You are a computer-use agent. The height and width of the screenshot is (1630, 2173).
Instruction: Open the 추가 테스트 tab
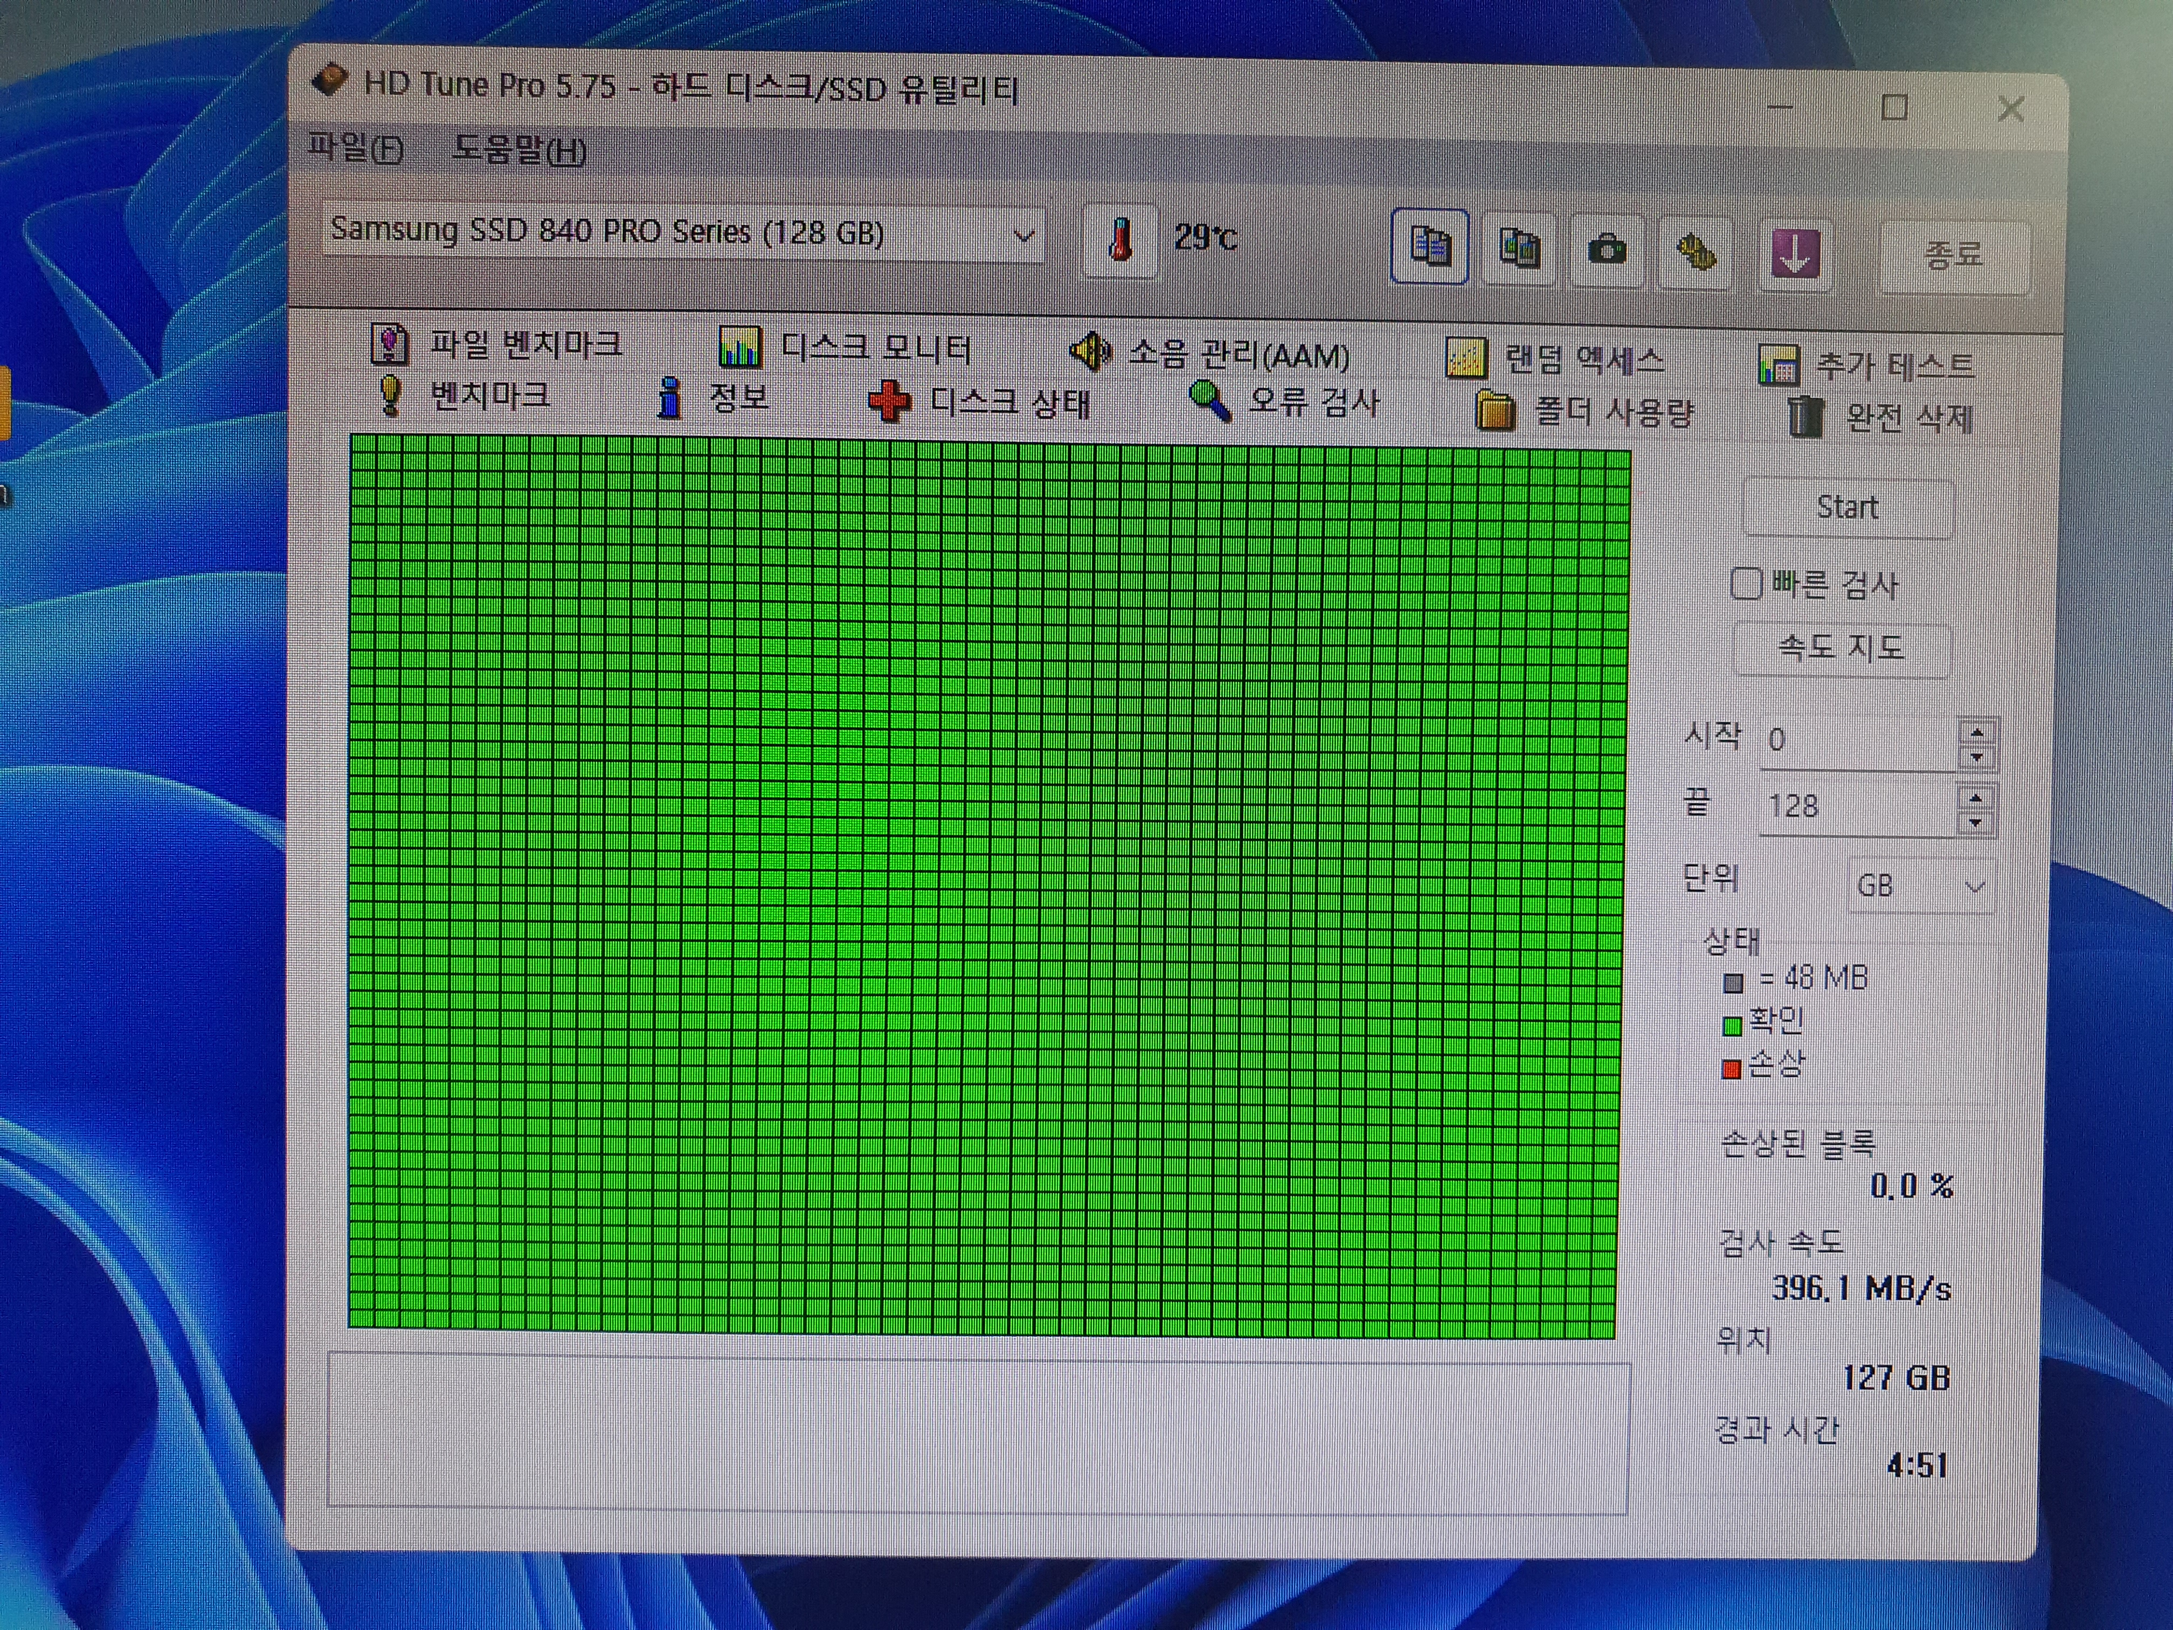1865,365
